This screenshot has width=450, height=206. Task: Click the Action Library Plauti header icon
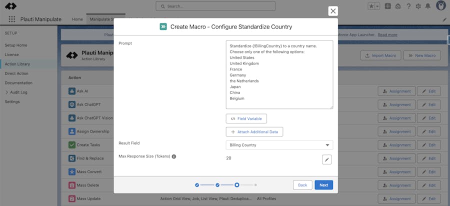(72, 55)
